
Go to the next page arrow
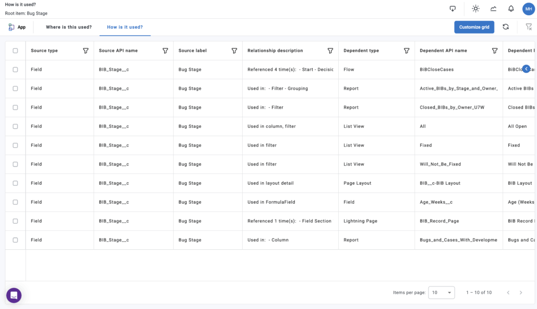coord(521,293)
